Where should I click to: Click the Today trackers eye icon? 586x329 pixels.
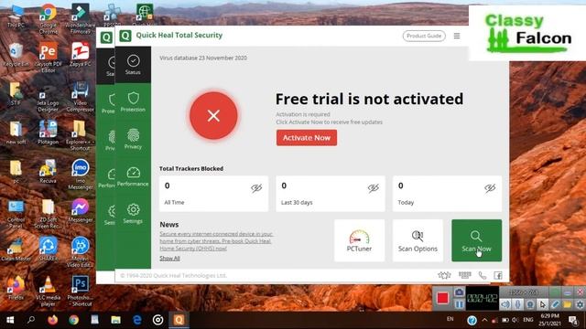tap(490, 188)
